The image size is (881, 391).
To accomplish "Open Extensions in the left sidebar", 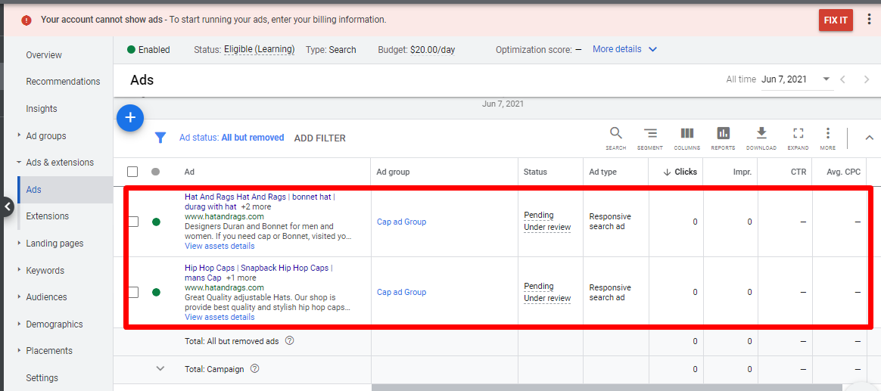I will click(47, 216).
